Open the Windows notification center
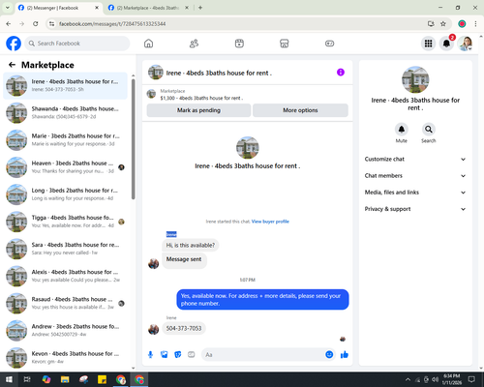Viewport: 484px width, 387px height. pos(471,379)
